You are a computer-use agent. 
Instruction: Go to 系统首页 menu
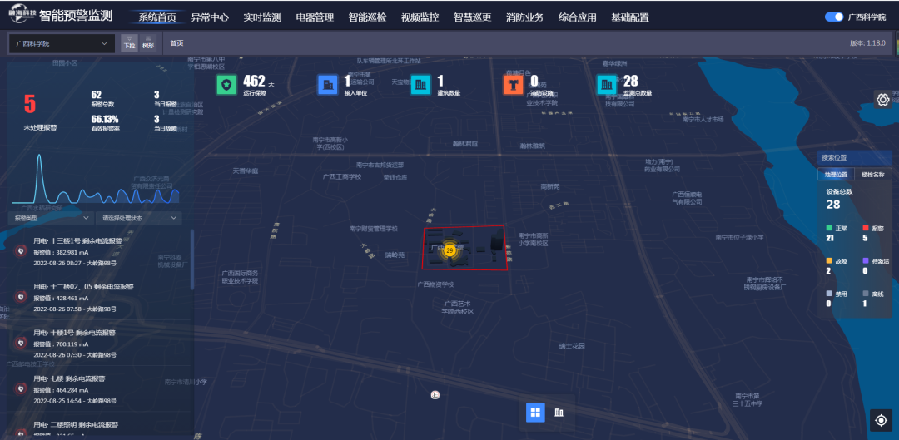click(157, 17)
